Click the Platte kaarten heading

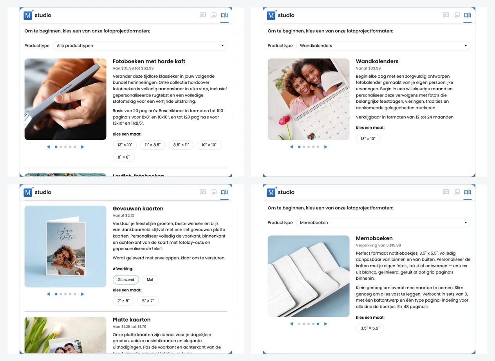coord(132,320)
